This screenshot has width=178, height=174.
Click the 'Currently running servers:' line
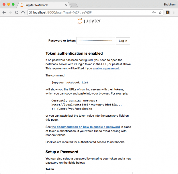[74, 101]
